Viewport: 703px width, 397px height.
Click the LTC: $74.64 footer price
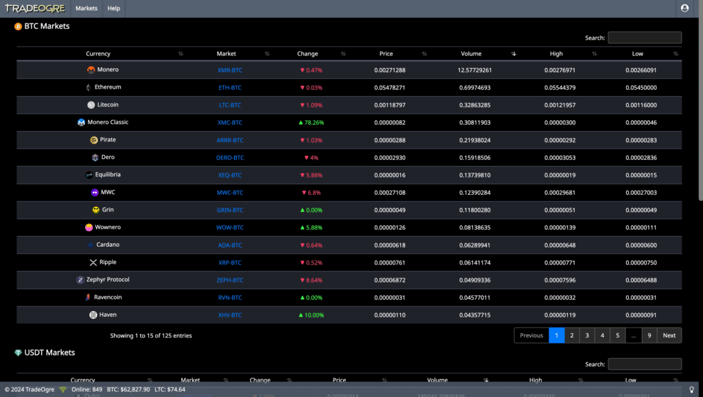[x=170, y=389]
